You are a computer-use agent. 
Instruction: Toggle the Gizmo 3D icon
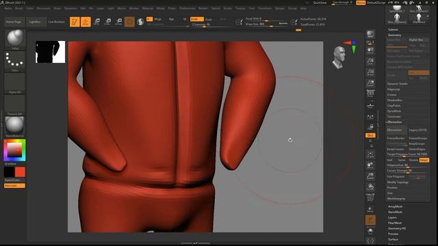pyautogui.click(x=129, y=21)
